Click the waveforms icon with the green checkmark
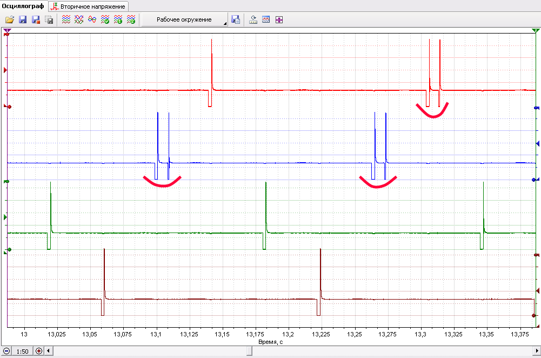Screen dimensions: 541x358 pyautogui.click(x=105, y=19)
